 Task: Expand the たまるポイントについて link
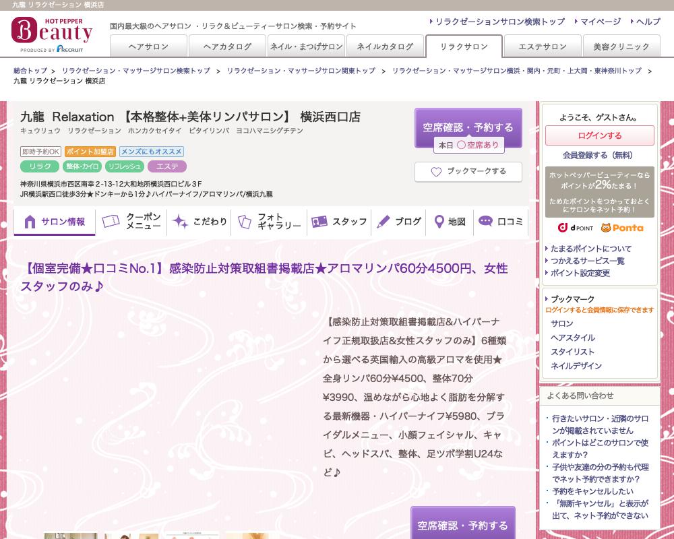point(590,249)
